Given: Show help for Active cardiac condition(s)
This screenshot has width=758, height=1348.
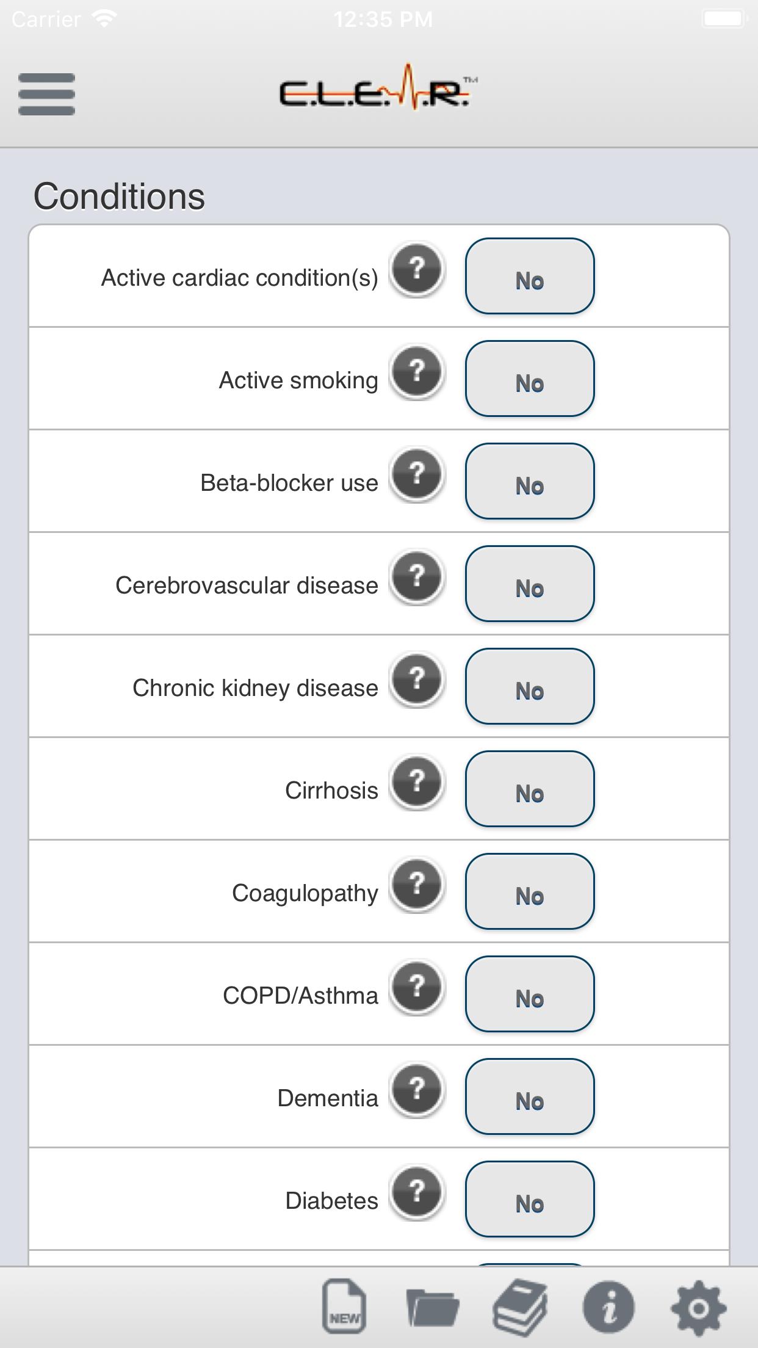Looking at the screenshot, I should click(417, 270).
